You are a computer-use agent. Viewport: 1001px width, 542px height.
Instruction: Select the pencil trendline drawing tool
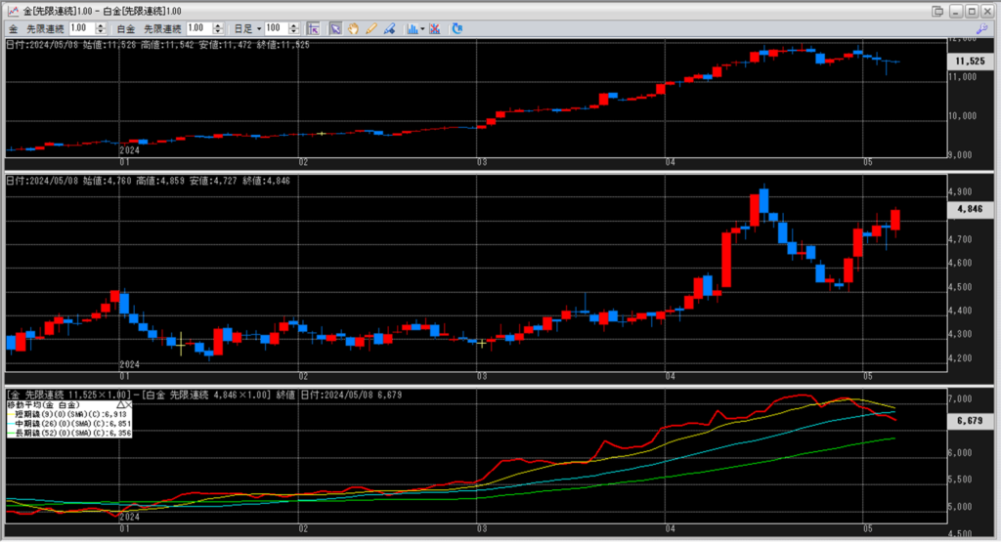(371, 29)
